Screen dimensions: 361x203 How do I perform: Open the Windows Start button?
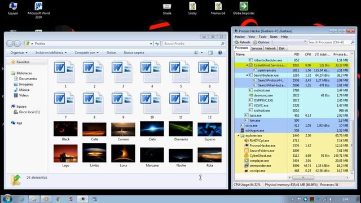pyautogui.click(x=7, y=198)
